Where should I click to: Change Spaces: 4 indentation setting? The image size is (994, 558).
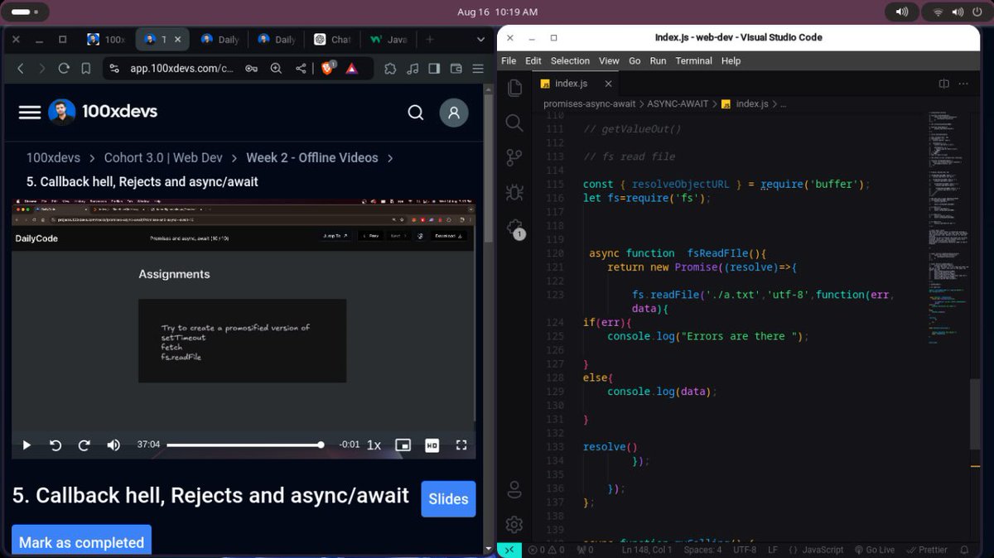[x=702, y=550]
